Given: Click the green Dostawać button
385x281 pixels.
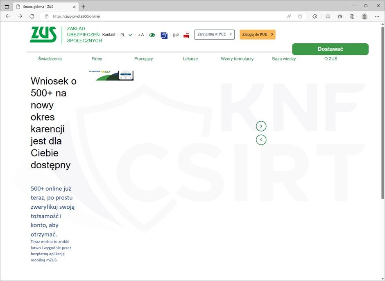Looking at the screenshot, I should (330, 49).
